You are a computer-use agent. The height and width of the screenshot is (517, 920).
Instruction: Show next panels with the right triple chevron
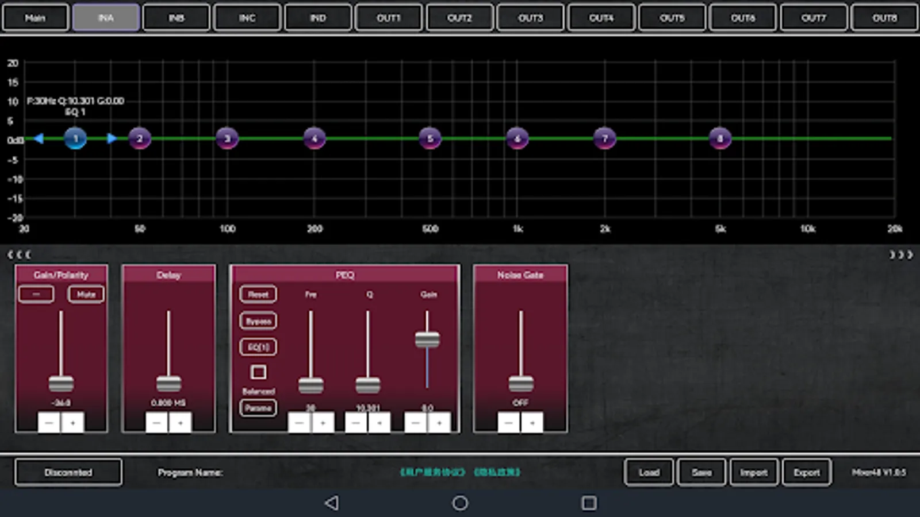coord(901,254)
